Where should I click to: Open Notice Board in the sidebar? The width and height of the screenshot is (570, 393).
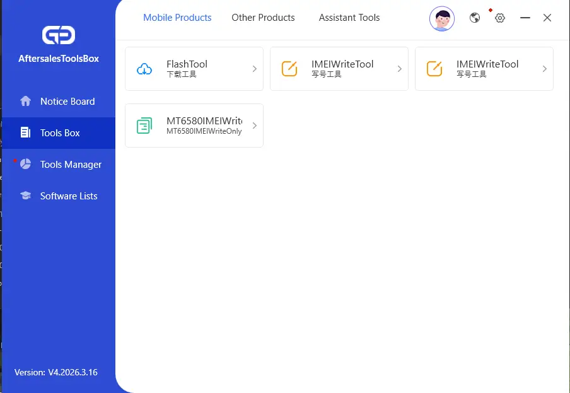(59, 101)
